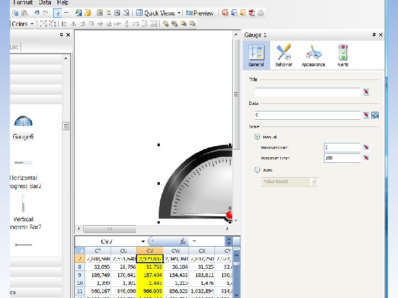Open the Help menu
The height and width of the screenshot is (298, 398).
62,3
